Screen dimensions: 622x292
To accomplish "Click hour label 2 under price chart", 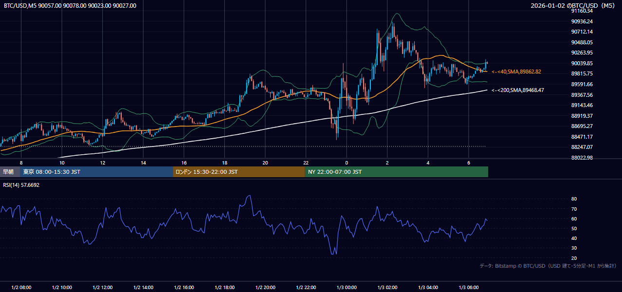I will (x=387, y=163).
